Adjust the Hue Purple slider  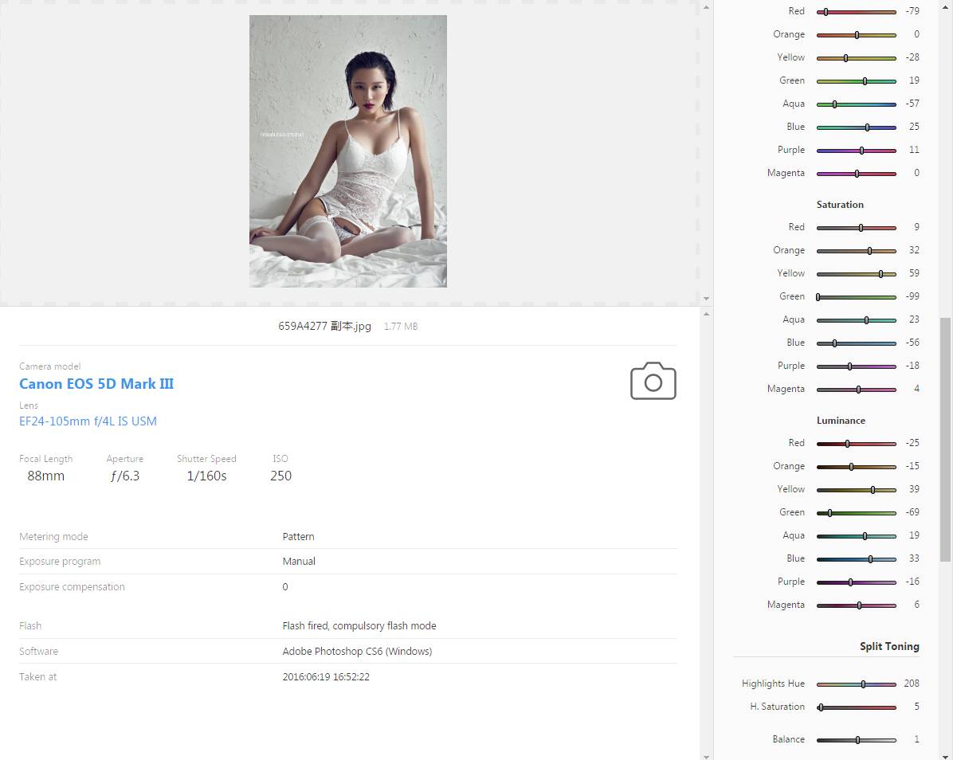[x=857, y=150]
